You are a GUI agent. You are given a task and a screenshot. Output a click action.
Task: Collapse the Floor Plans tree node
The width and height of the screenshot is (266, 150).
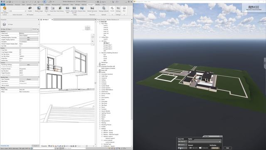coord(100,24)
